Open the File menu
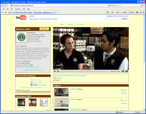 click(4, 9)
